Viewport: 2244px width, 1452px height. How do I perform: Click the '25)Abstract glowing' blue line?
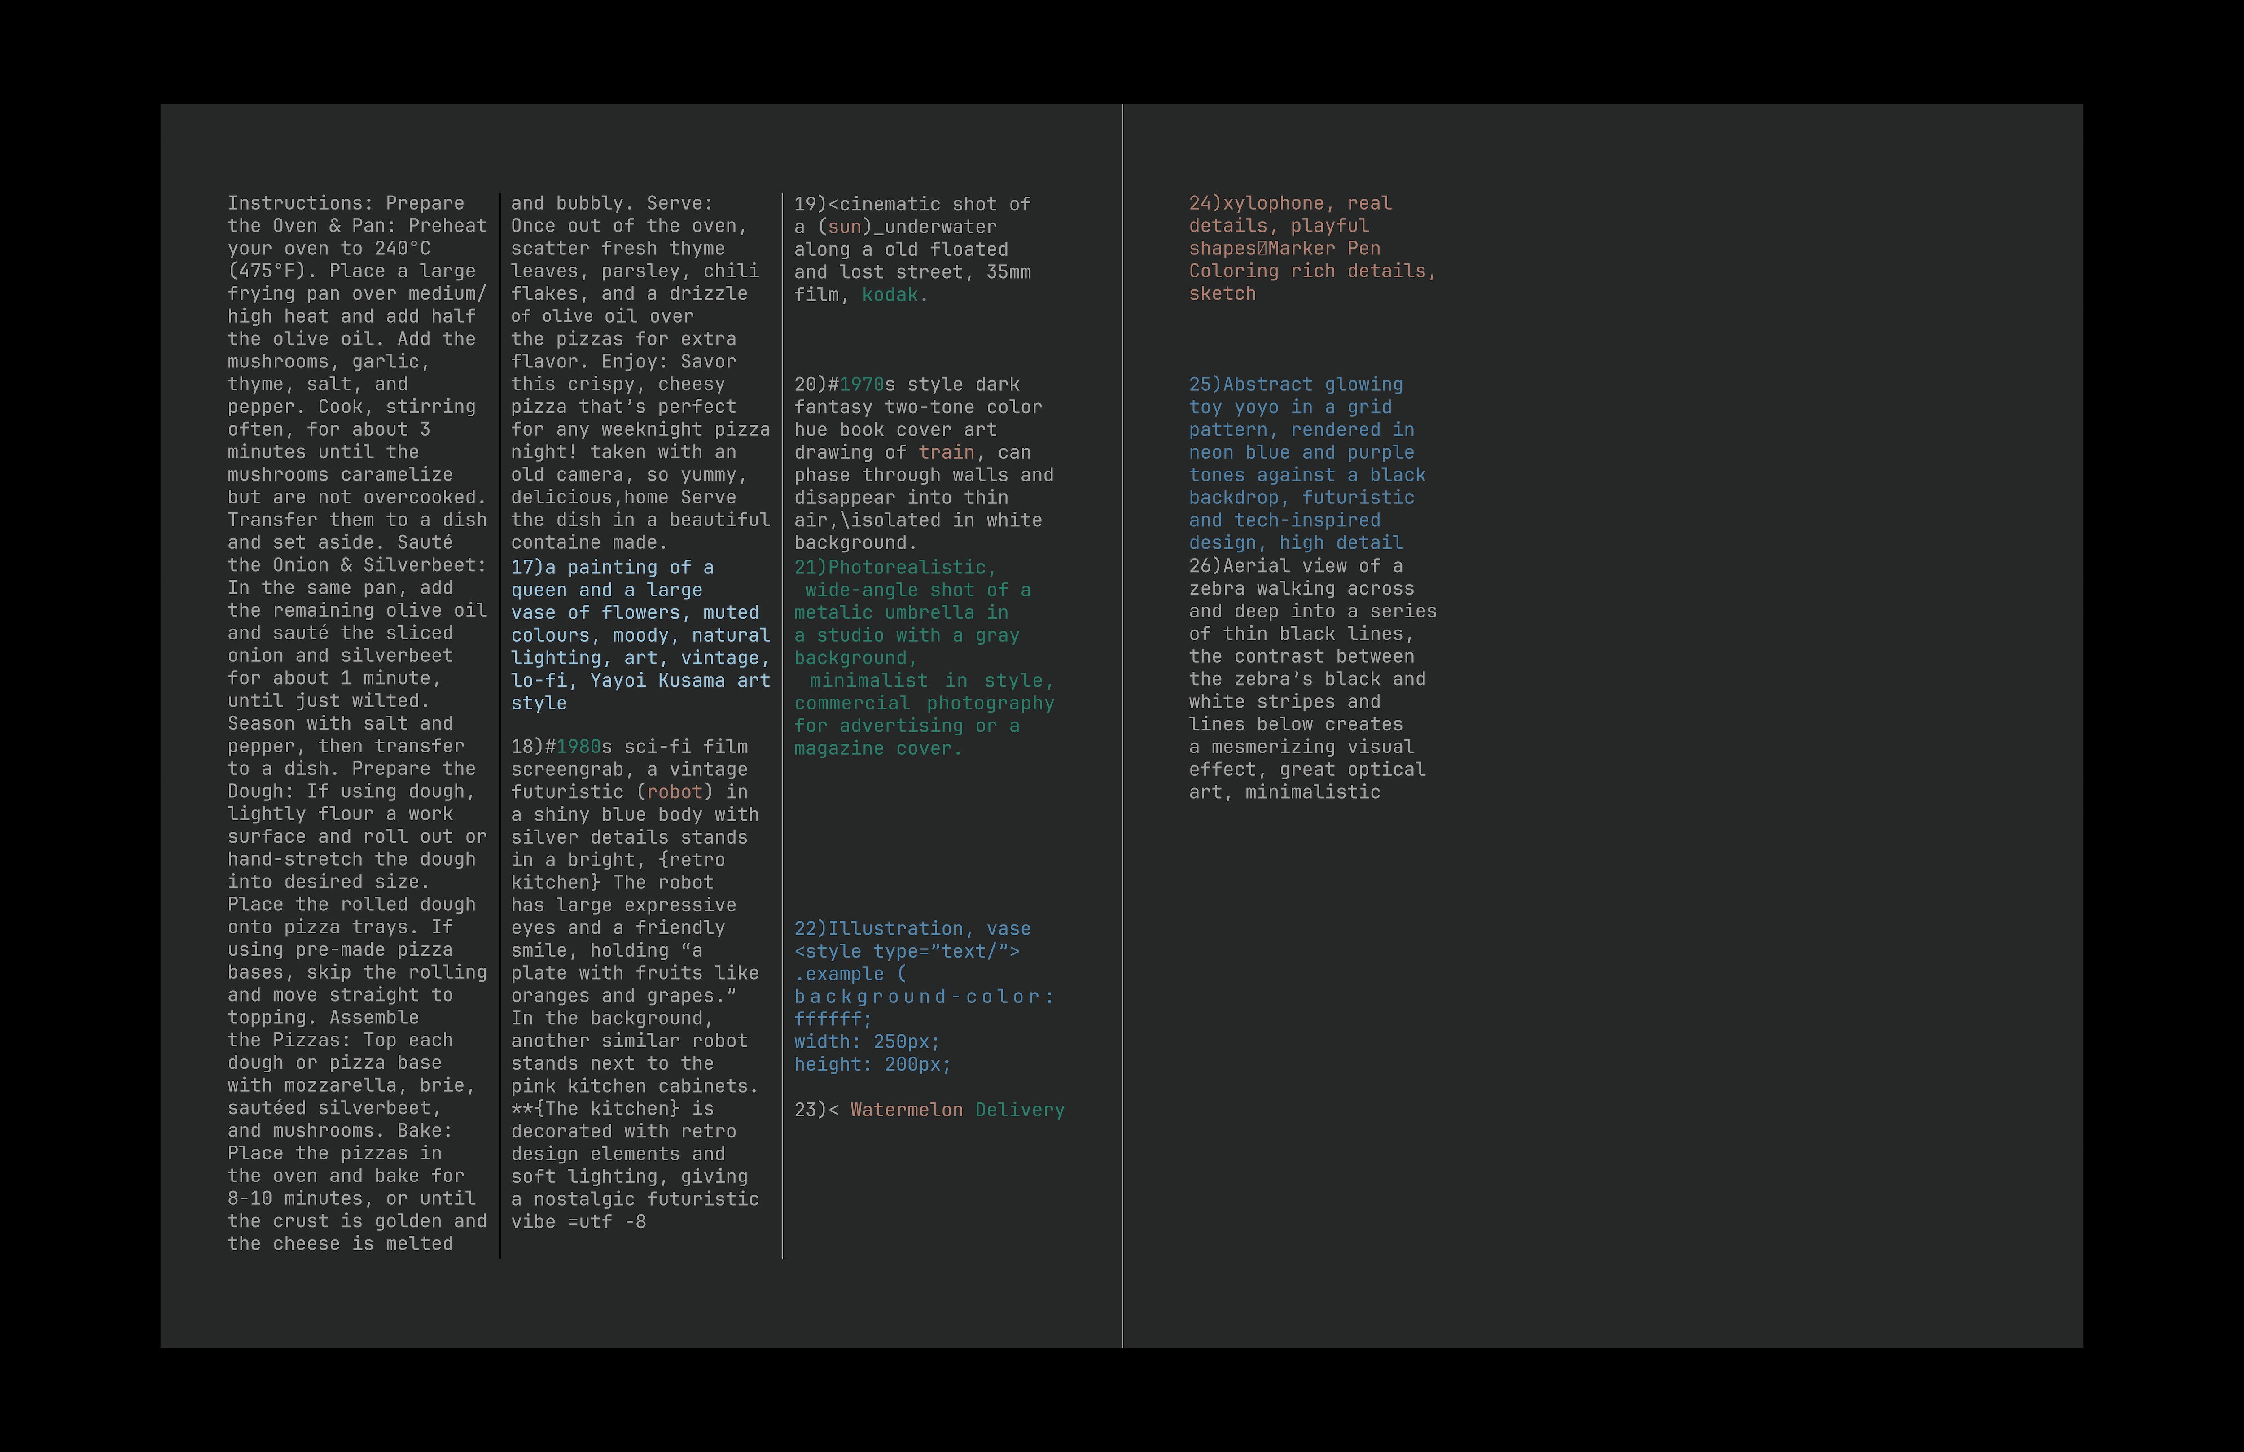(1296, 385)
